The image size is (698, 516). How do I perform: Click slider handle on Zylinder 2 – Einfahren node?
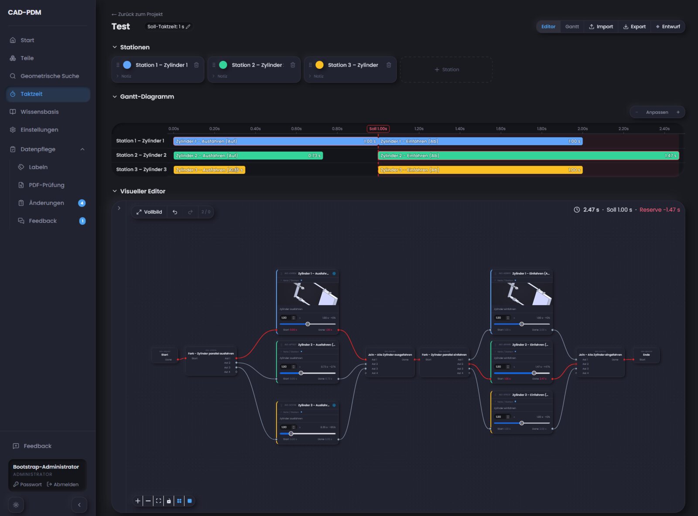[x=534, y=373]
